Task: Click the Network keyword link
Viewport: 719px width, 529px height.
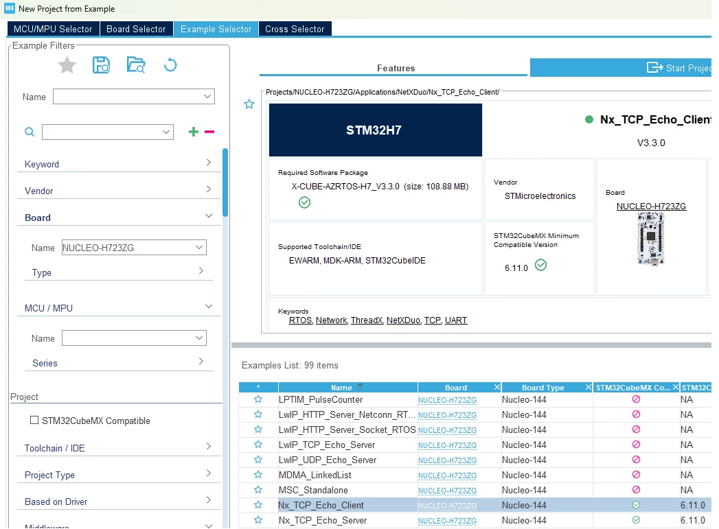Action: point(332,320)
